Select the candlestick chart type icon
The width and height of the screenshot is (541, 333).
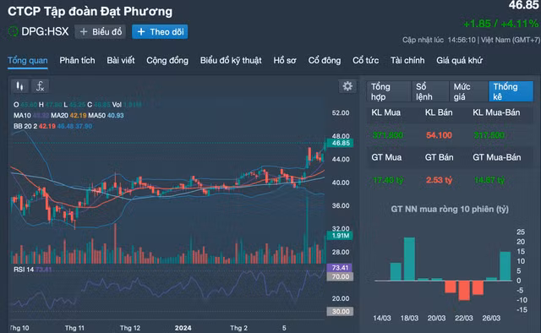(x=19, y=86)
